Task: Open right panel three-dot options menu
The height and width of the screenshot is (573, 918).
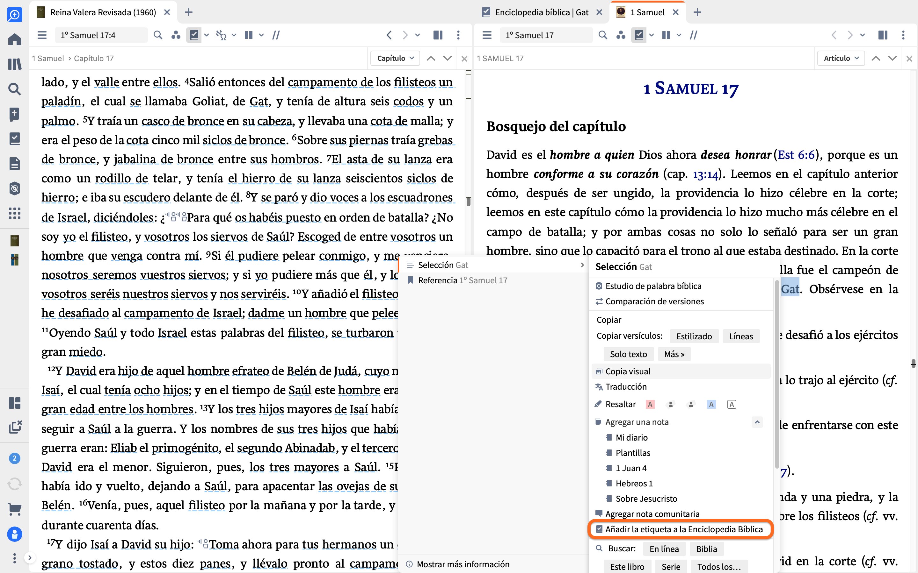Action: 903,35
